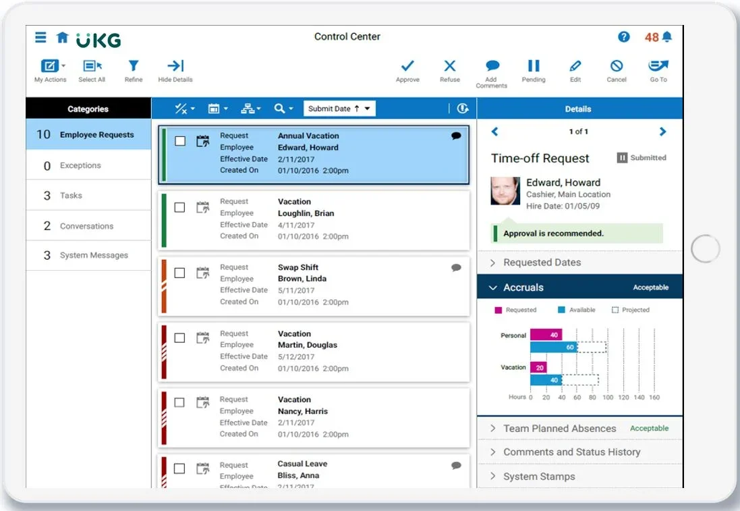Image resolution: width=740 pixels, height=511 pixels.
Task: Click the Personal requested 40 bar
Action: [546, 335]
